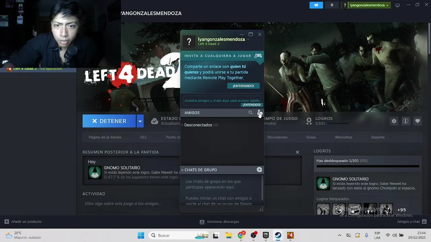Screen dimensions: 431x242
Task: Show game information icon
Action: coord(405,121)
